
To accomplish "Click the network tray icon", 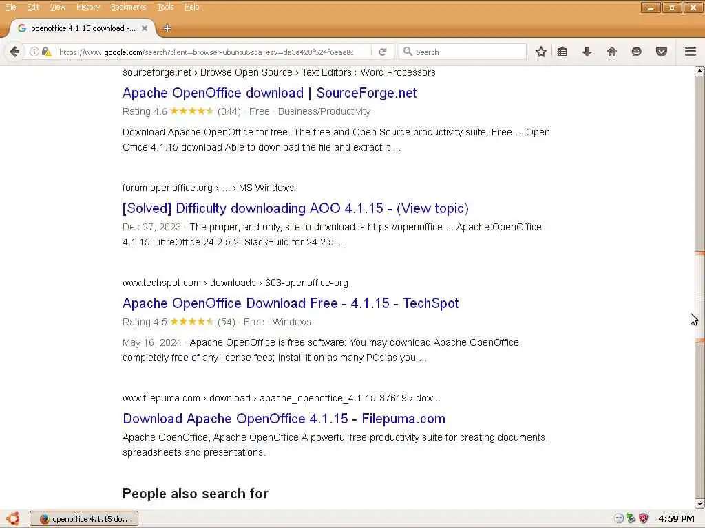I will coord(631,518).
